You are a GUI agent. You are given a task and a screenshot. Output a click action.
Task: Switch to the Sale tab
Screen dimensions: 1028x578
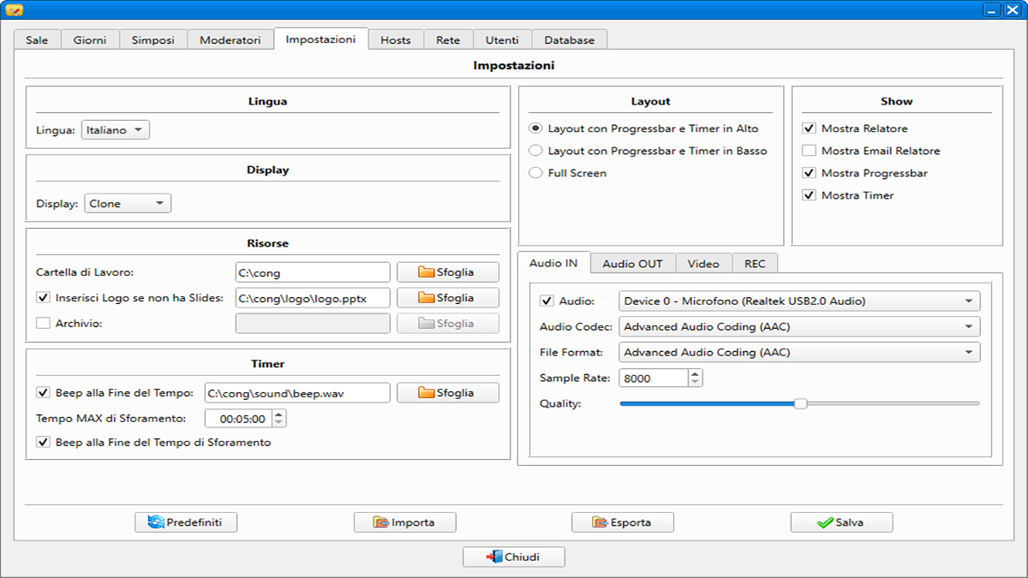point(37,40)
